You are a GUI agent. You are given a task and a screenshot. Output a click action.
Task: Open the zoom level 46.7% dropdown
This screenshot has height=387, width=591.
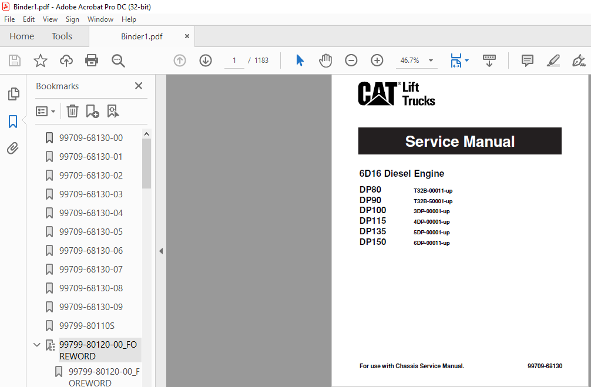tap(431, 60)
